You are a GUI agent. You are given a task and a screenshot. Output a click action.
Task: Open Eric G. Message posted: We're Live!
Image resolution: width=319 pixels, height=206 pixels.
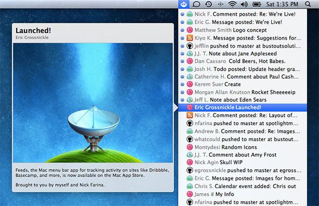pyautogui.click(x=243, y=22)
